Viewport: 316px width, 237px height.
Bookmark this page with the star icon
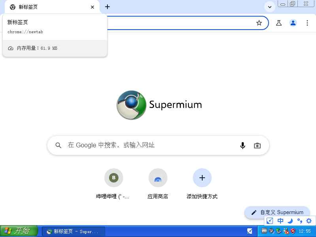(x=259, y=23)
